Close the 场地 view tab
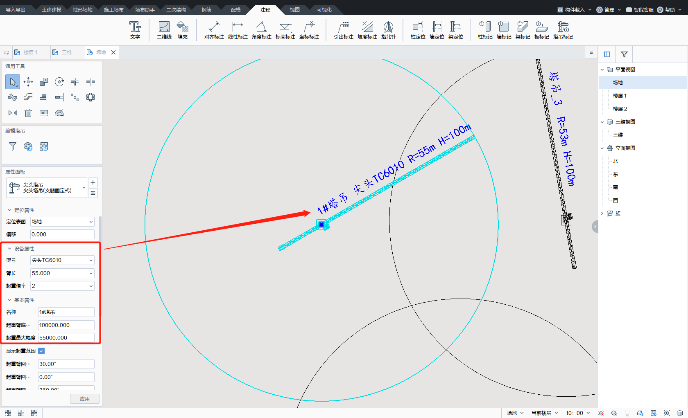 pos(113,52)
